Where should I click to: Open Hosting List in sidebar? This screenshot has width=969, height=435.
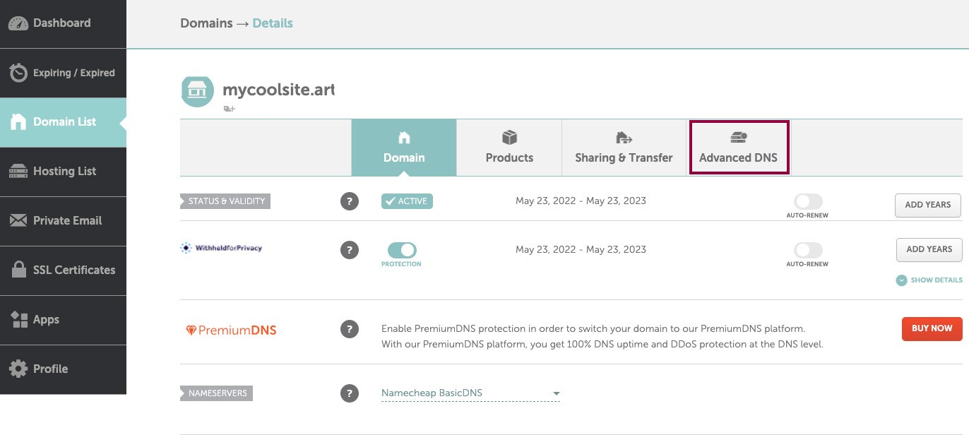(x=63, y=172)
